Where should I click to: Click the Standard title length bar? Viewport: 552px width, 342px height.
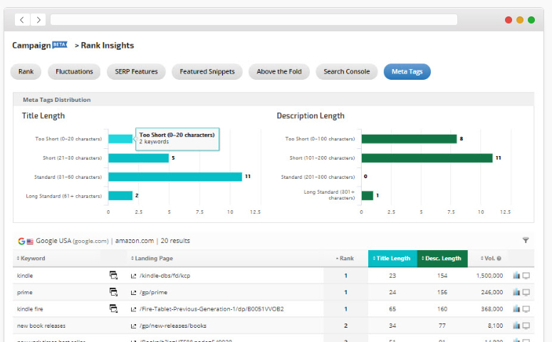[175, 177]
